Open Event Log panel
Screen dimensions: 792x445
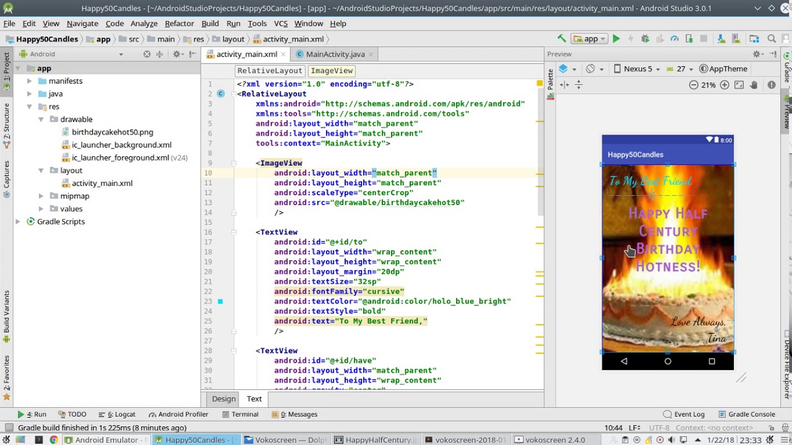(684, 414)
